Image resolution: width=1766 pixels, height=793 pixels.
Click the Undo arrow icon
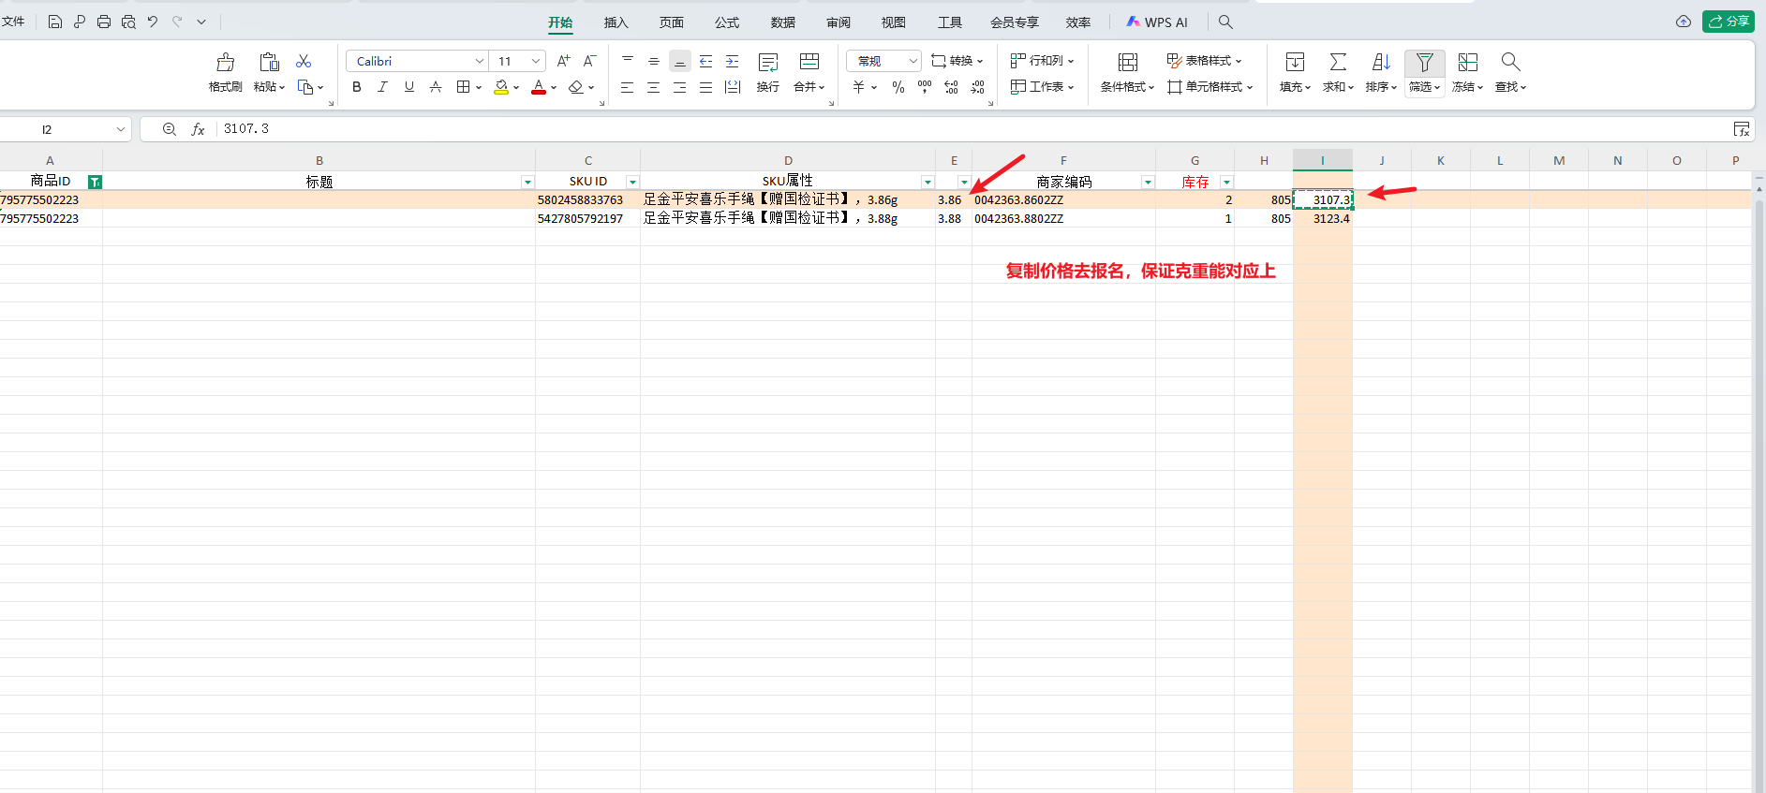153,22
